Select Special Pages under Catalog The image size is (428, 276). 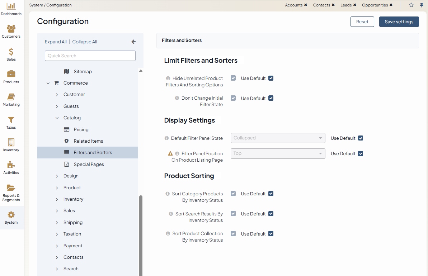[x=89, y=164]
